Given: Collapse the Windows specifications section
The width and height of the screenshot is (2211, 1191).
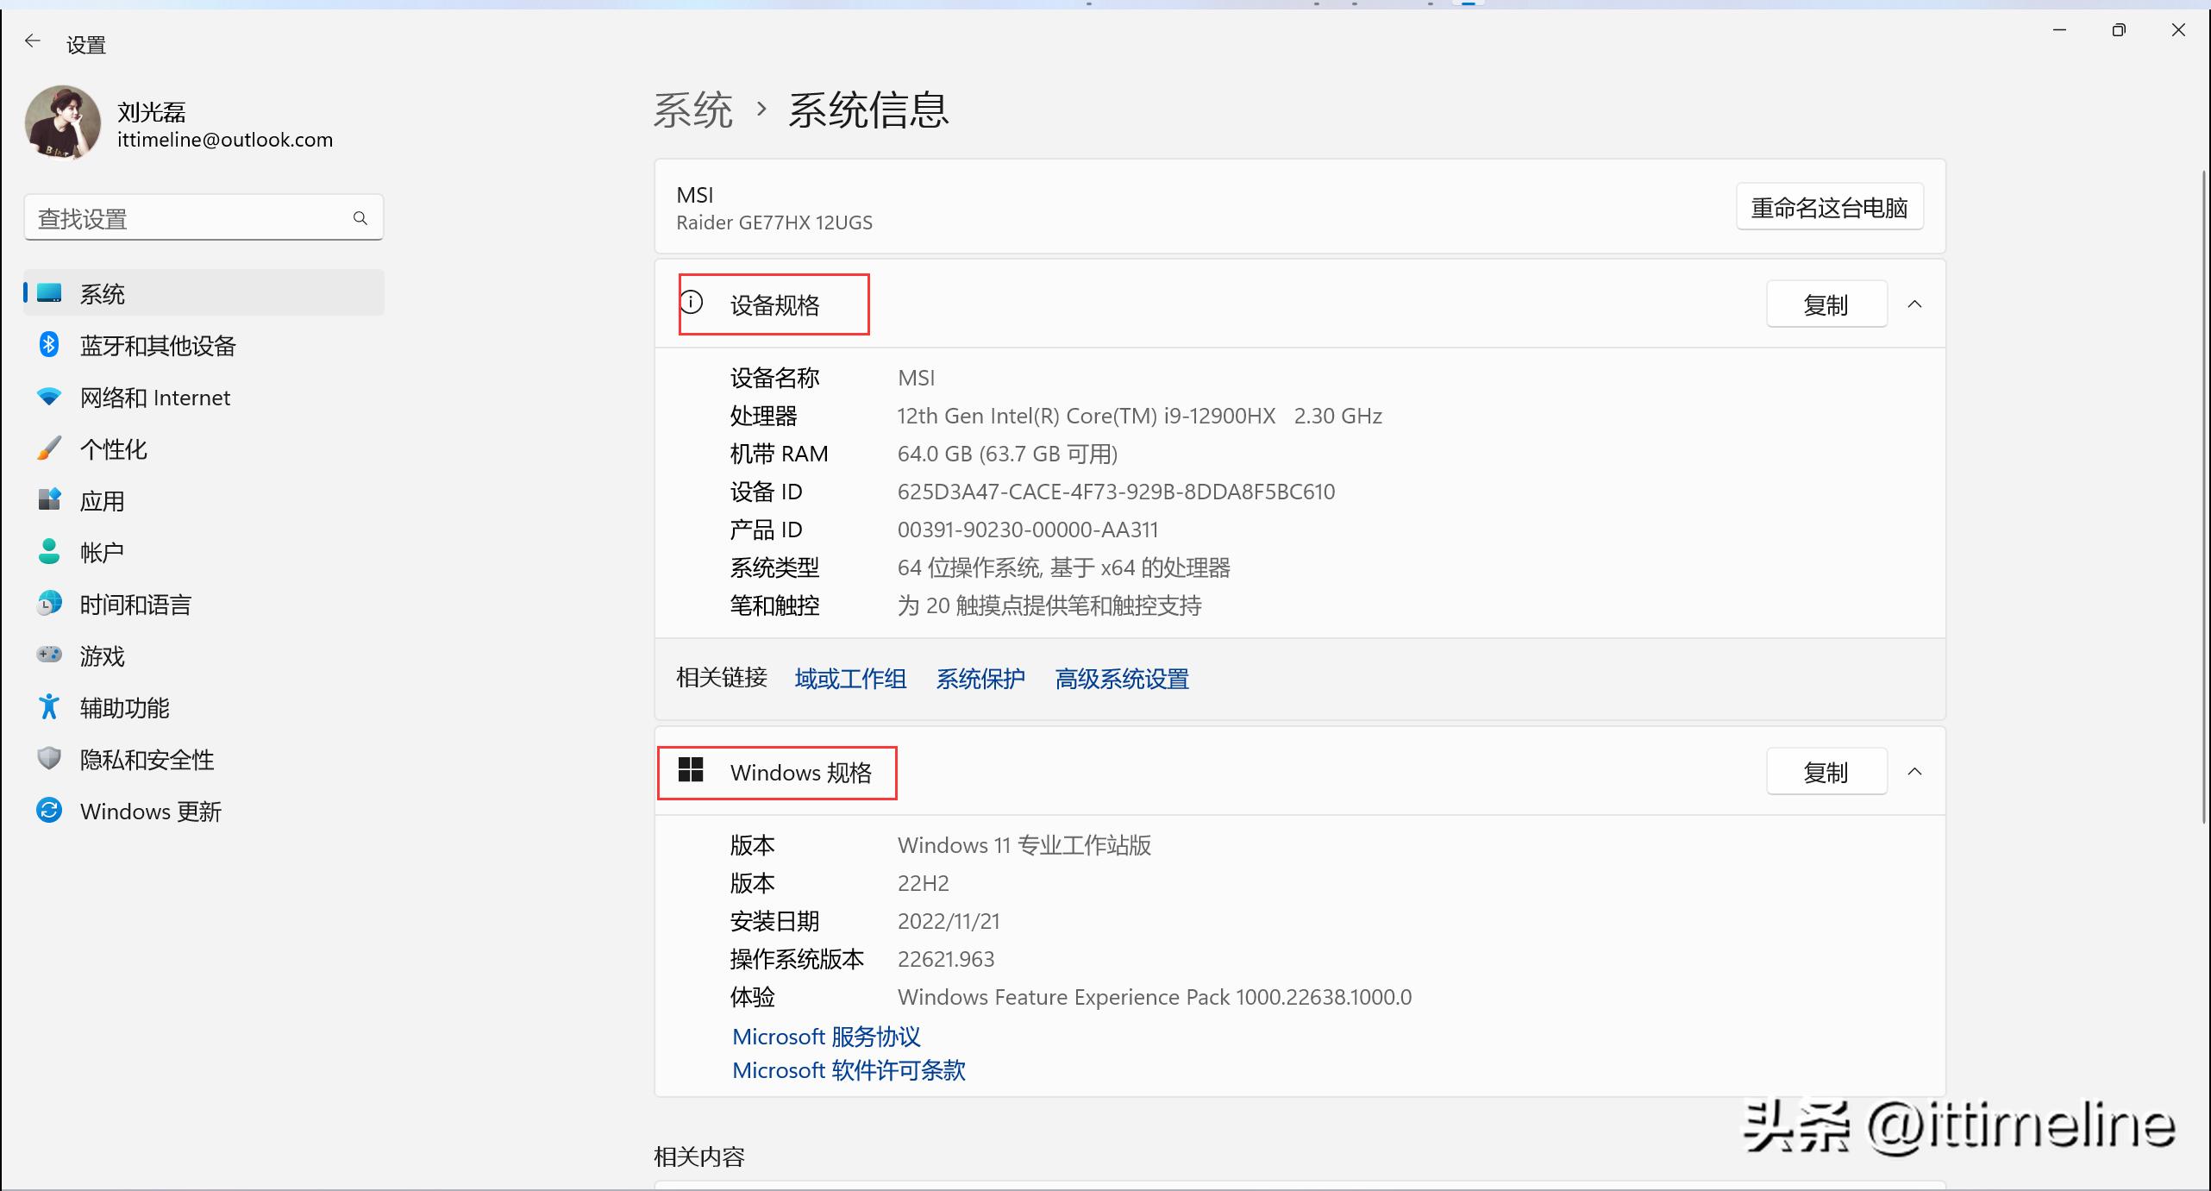Looking at the screenshot, I should [1914, 772].
